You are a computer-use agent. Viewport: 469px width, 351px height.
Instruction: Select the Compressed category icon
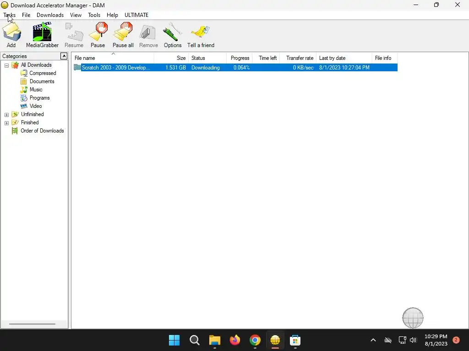(24, 73)
